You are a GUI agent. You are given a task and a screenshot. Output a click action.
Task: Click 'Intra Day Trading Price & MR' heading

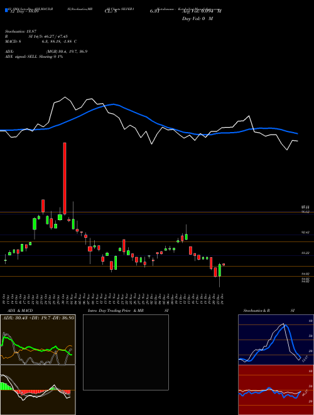(116, 311)
